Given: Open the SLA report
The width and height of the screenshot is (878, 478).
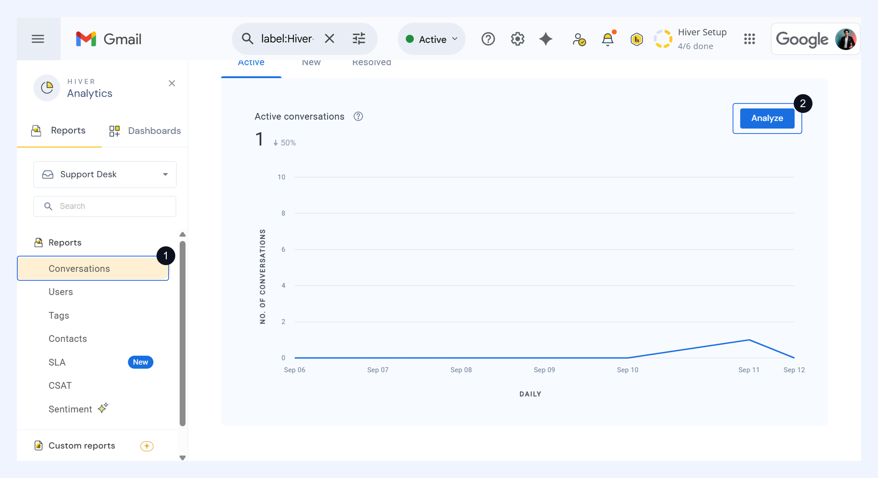Looking at the screenshot, I should pos(57,362).
